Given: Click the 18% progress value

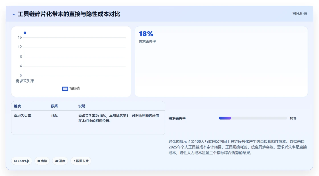Looking at the screenshot, I should coord(293,118).
